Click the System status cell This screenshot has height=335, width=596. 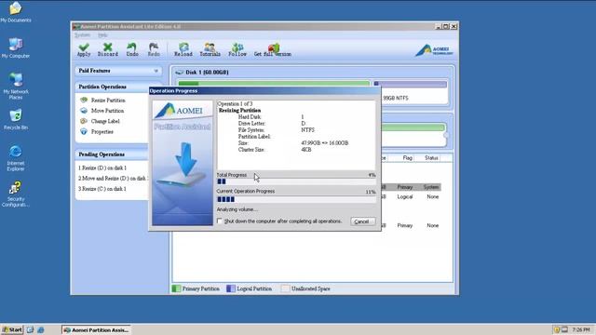tap(431, 187)
